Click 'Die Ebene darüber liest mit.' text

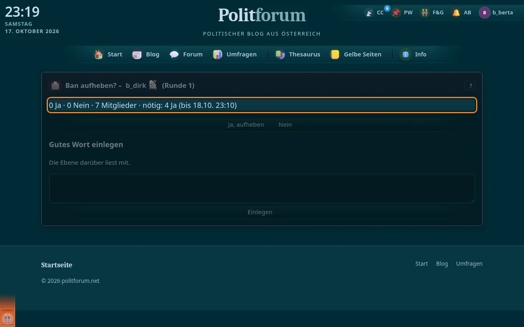pyautogui.click(x=90, y=163)
